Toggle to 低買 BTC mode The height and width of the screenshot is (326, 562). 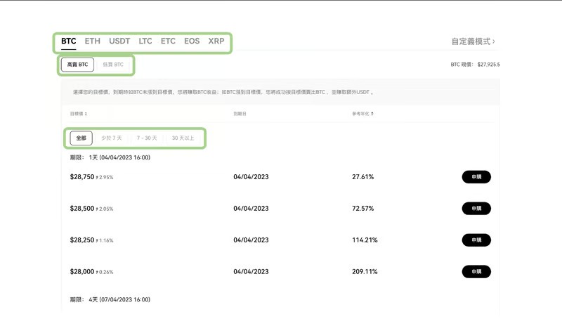click(112, 65)
